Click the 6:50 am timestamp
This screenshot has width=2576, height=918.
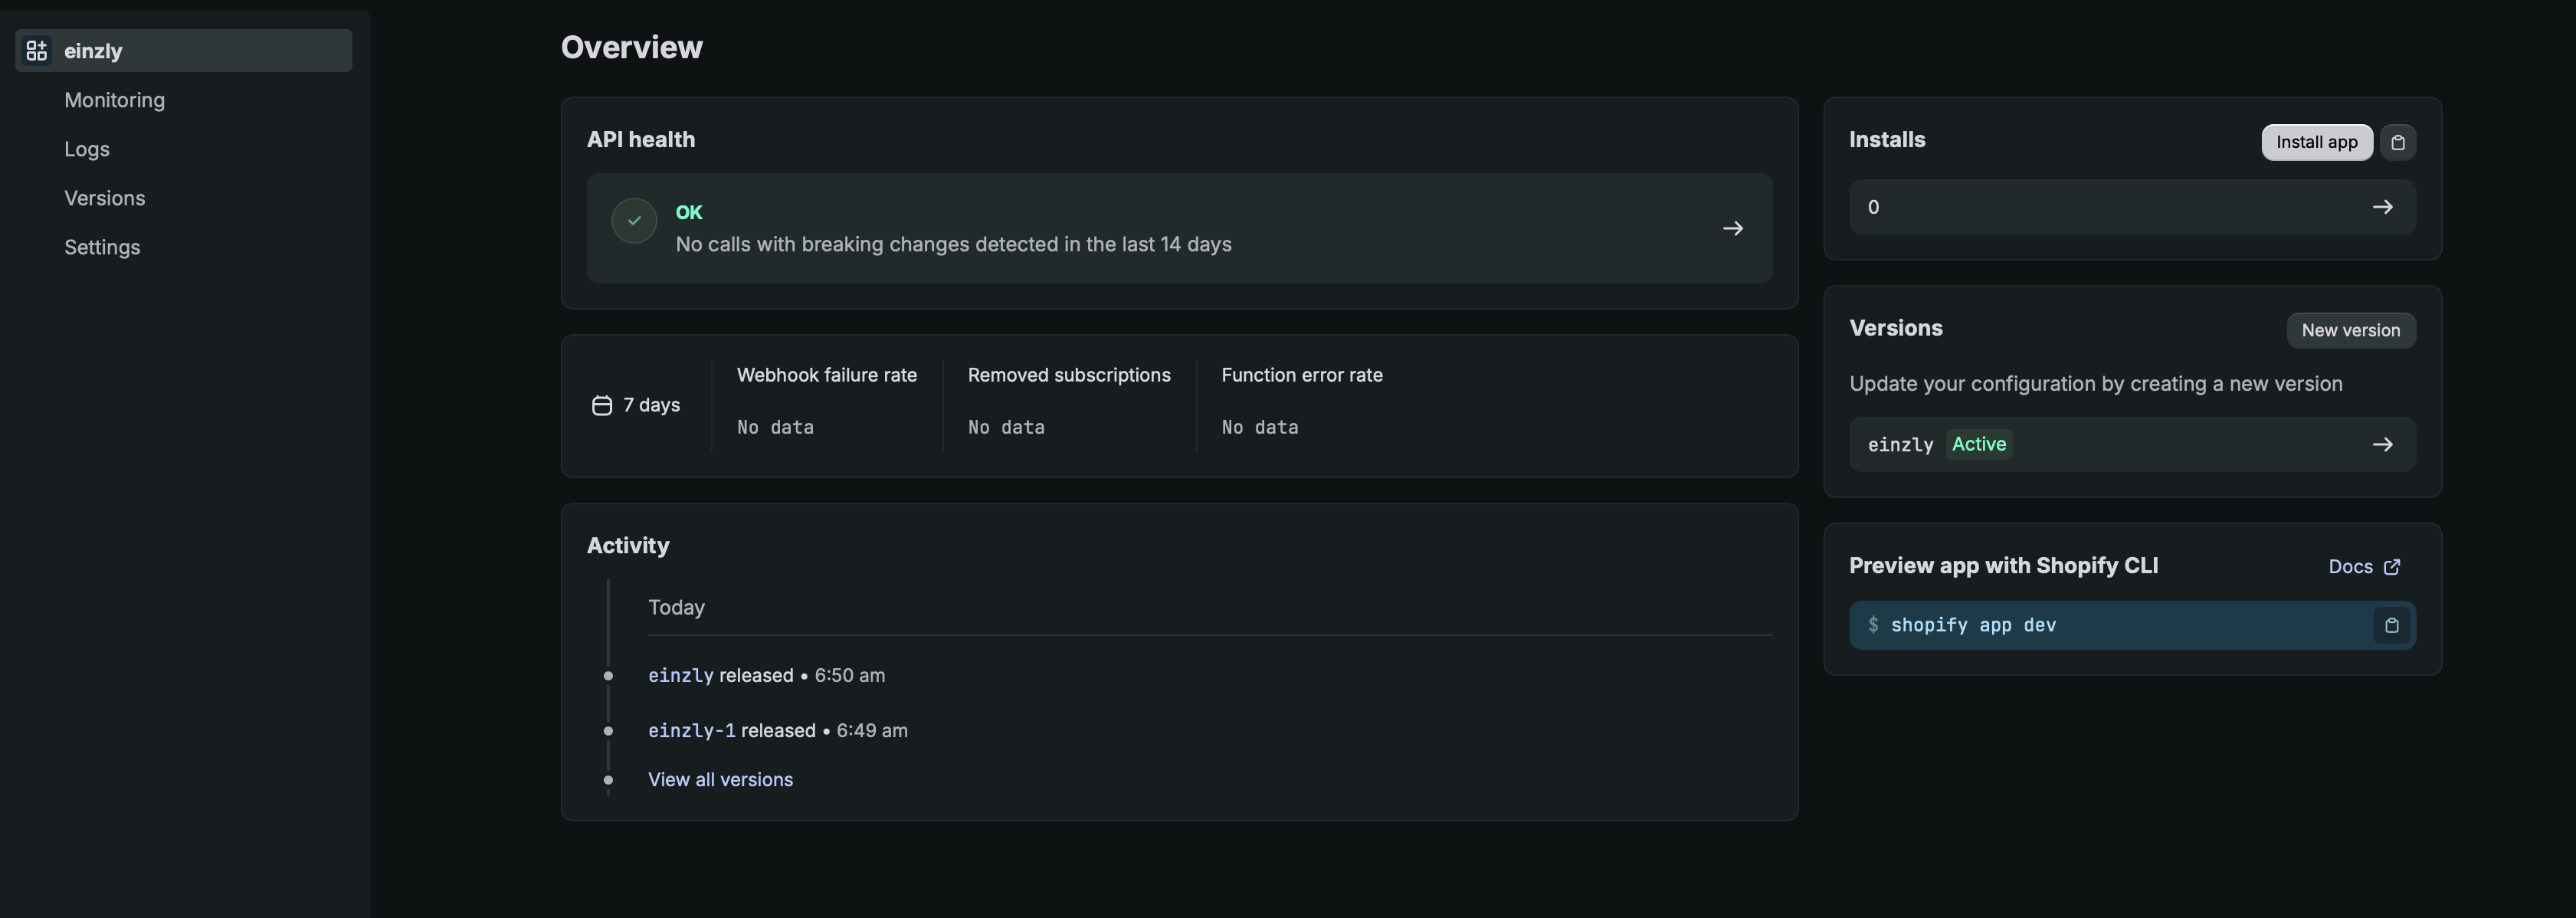coord(849,675)
